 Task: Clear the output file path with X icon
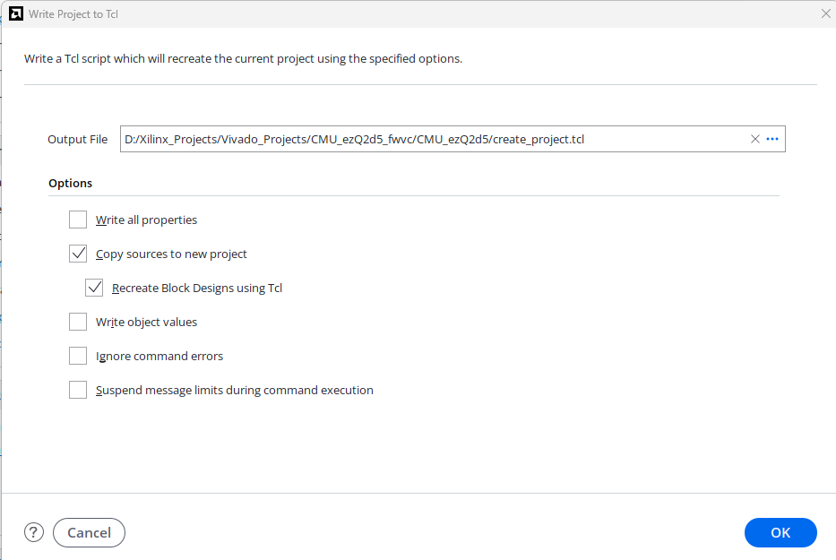tap(755, 139)
